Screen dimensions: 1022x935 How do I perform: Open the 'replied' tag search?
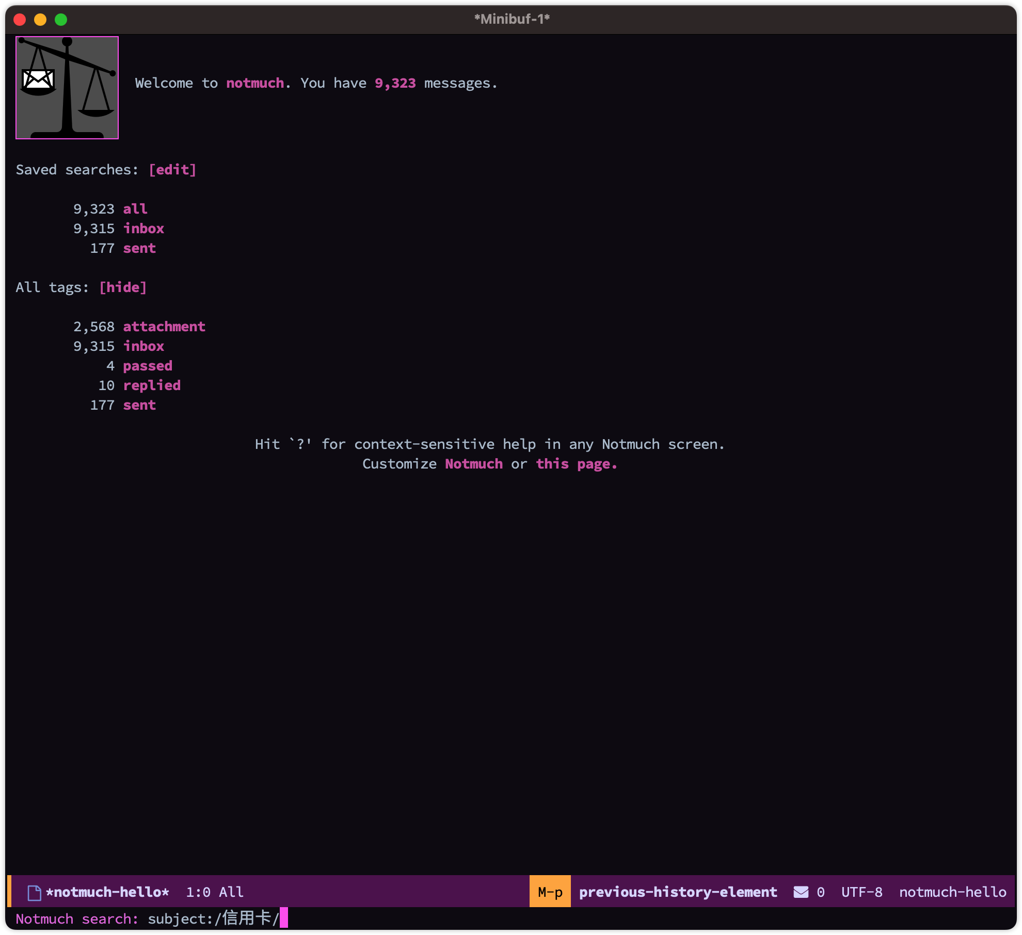(x=152, y=385)
